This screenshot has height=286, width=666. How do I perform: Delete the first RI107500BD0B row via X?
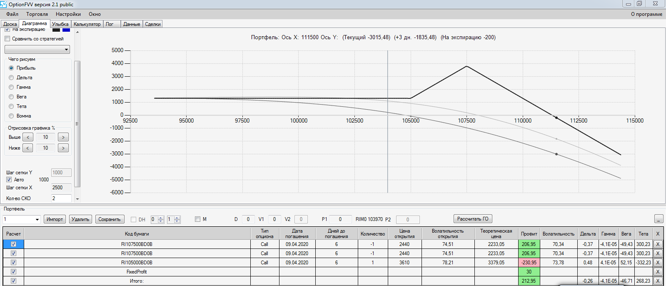click(658, 244)
